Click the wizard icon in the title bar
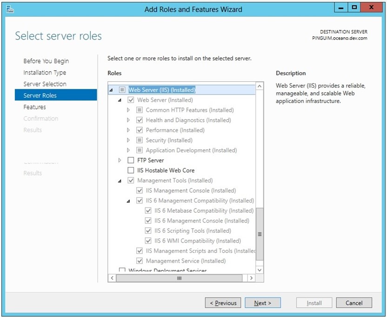Screen dimensions: 387x317 click(10, 9)
